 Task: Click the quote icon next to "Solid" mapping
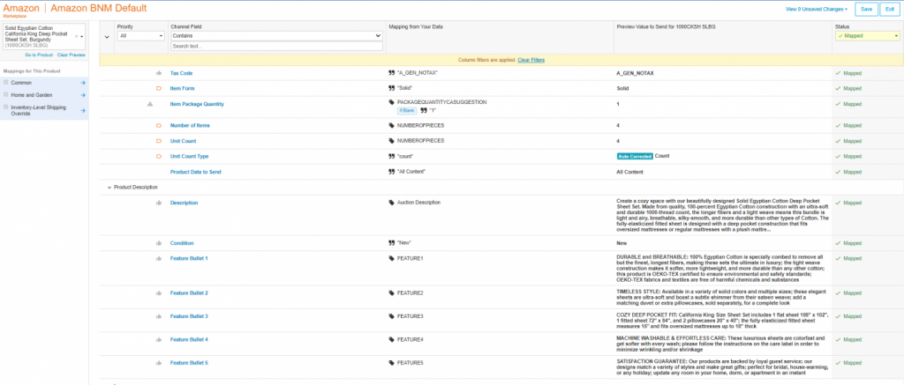pos(392,89)
